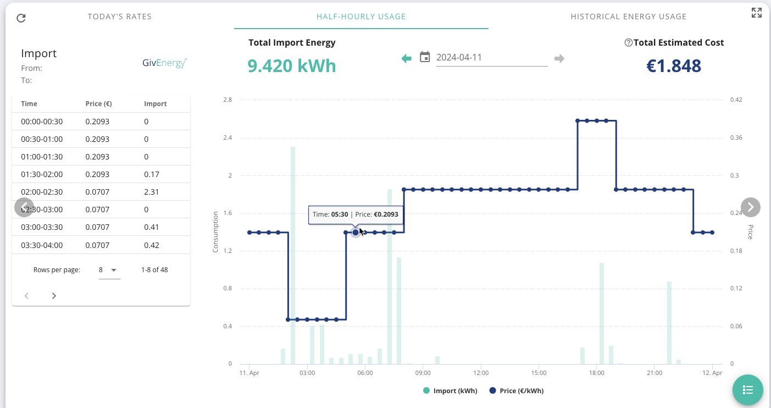771x408 pixels.
Task: Go to next table page
Action: coord(54,296)
